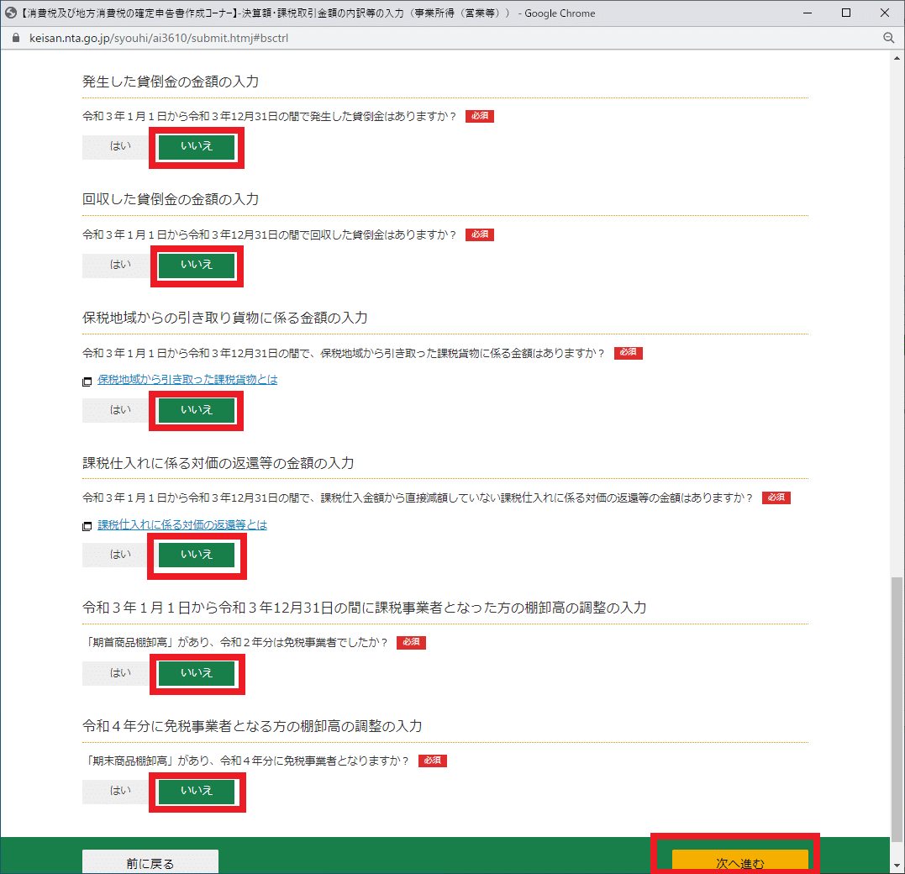This screenshot has height=874, width=905.
Task: Click the zoom magnifier icon in address bar
Action: [x=888, y=38]
